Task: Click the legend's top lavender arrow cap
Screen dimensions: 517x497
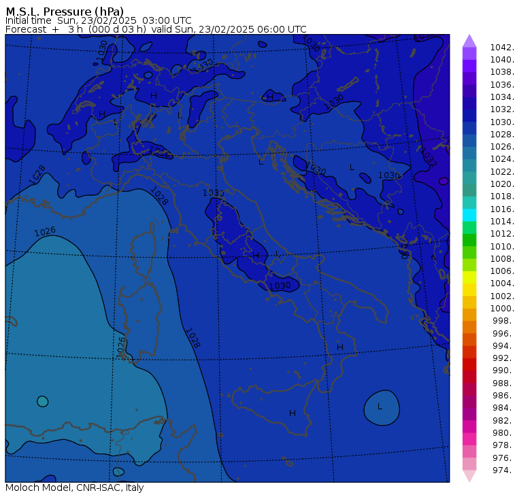Action: point(469,41)
